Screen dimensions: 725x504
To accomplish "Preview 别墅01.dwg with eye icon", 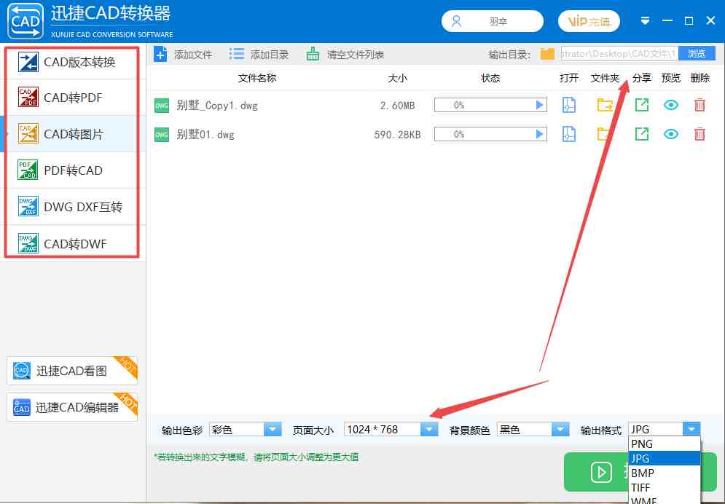I will click(671, 135).
